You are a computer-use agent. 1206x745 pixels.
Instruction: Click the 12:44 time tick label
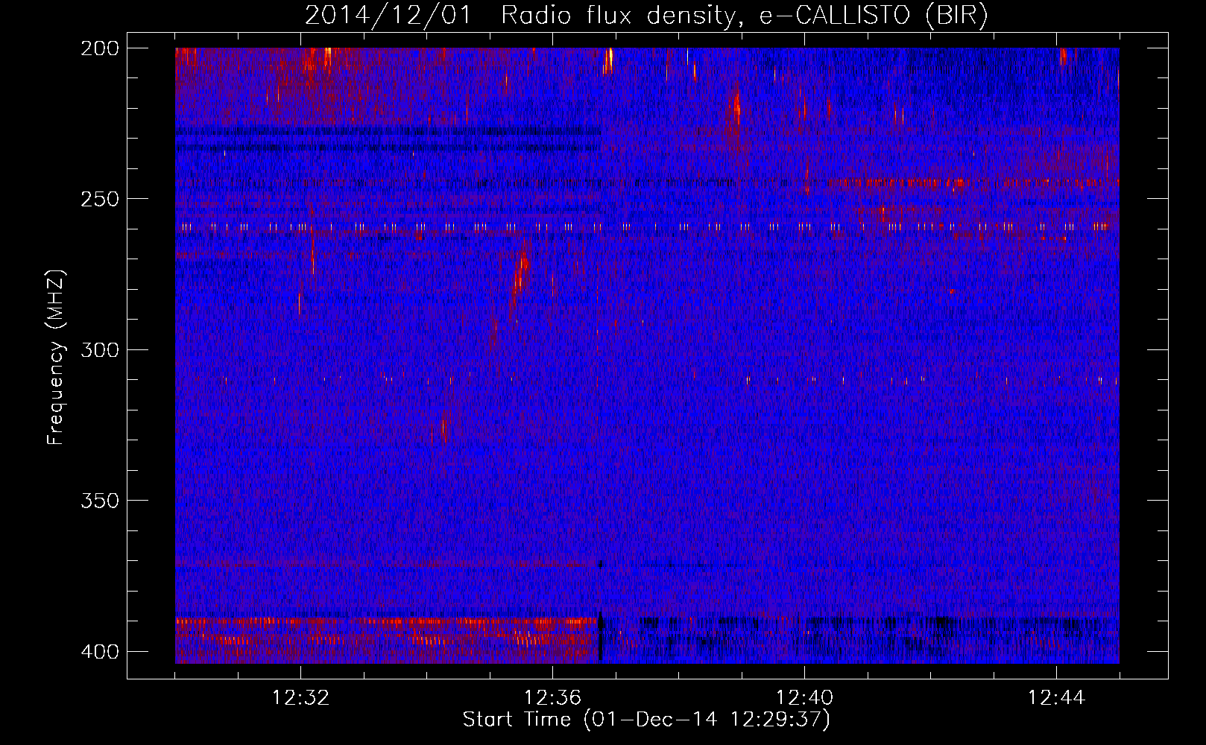tap(1056, 698)
